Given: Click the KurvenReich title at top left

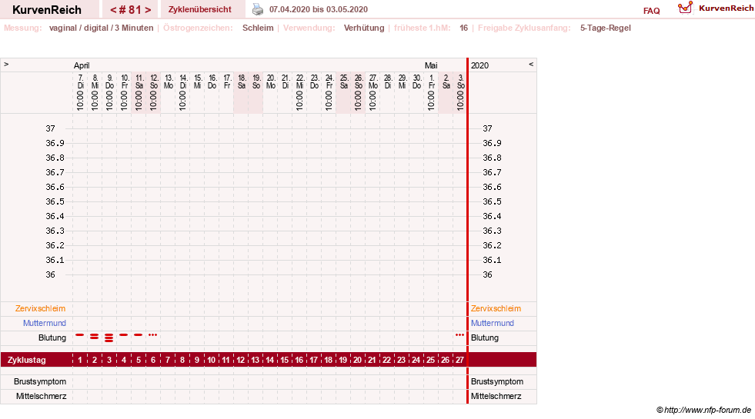Looking at the screenshot, I should point(47,10).
